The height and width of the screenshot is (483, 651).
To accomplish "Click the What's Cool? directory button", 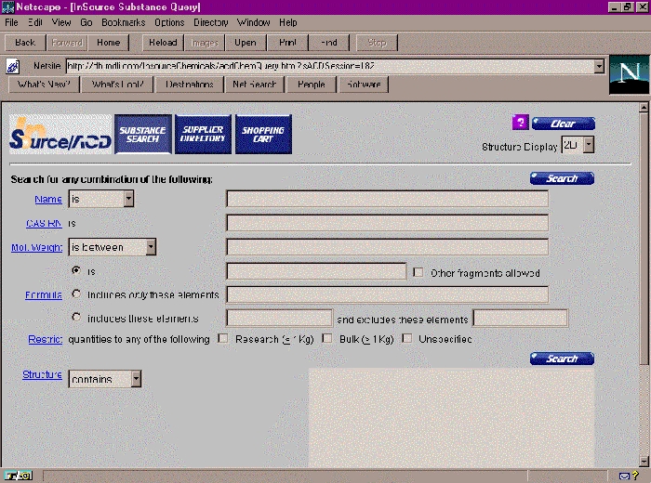I will pos(117,85).
